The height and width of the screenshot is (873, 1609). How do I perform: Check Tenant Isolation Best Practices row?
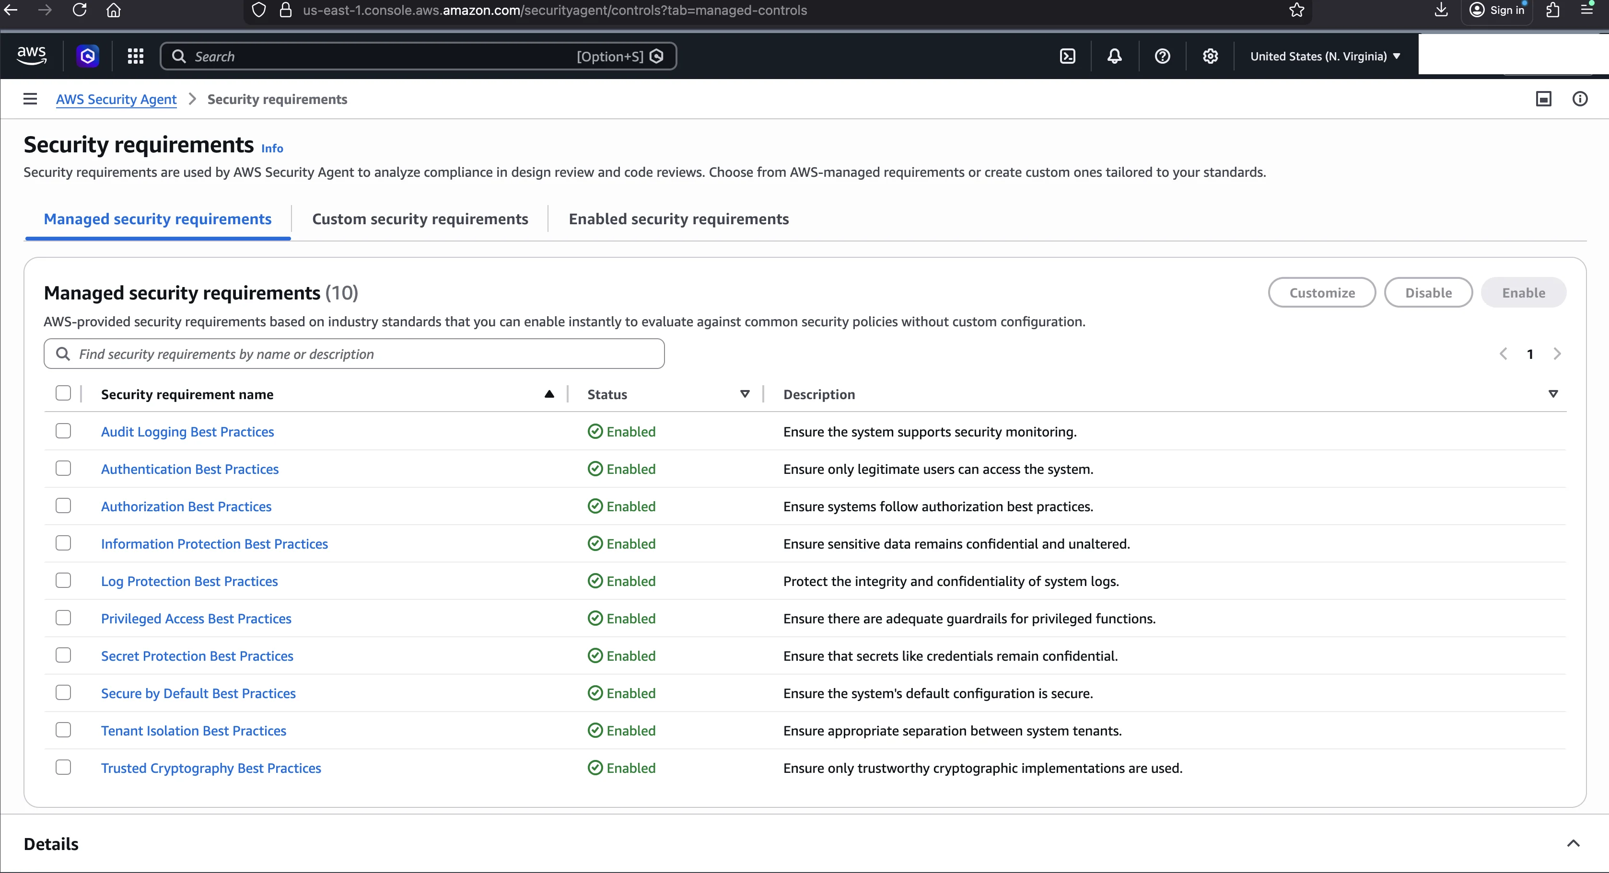63,730
